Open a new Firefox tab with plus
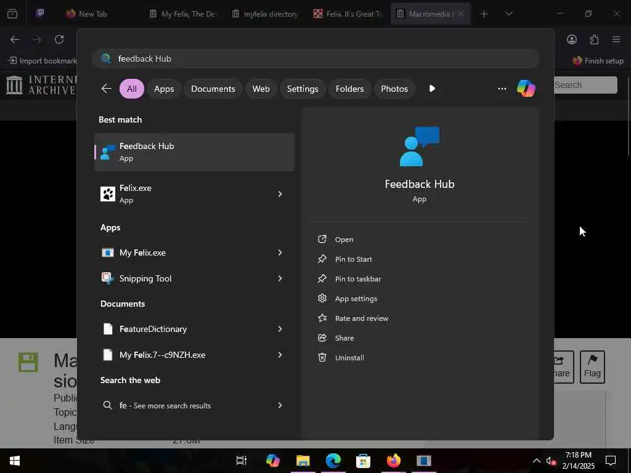Viewport: 631px width, 473px height. coord(484,14)
